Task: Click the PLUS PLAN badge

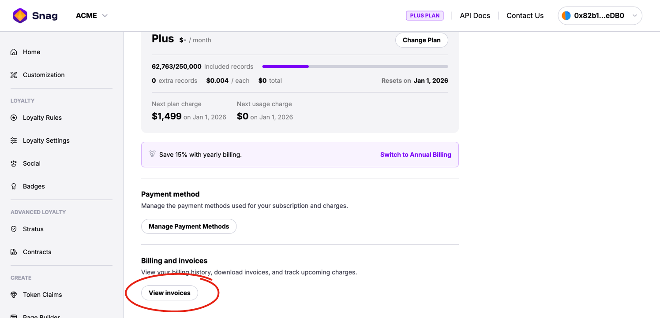Action: tap(424, 16)
